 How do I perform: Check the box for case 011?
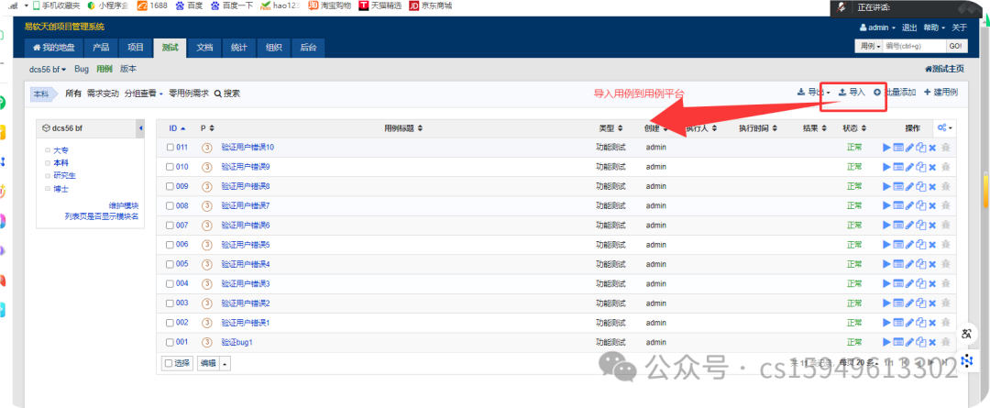click(x=170, y=148)
